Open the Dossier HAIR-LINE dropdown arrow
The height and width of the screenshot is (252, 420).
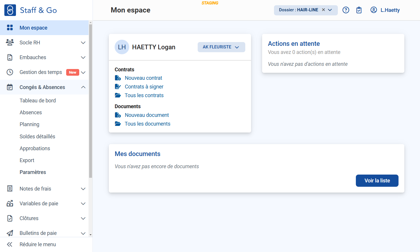click(330, 10)
